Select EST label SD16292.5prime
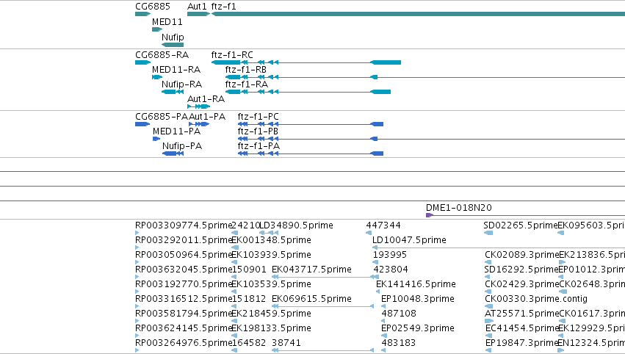The image size is (625, 354). coord(521,270)
